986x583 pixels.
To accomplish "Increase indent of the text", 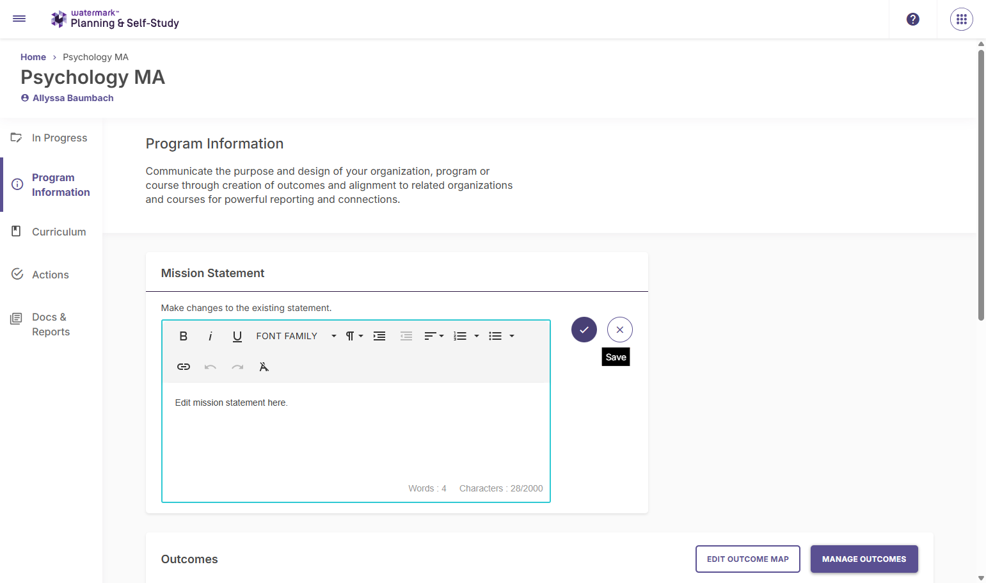I will click(379, 336).
